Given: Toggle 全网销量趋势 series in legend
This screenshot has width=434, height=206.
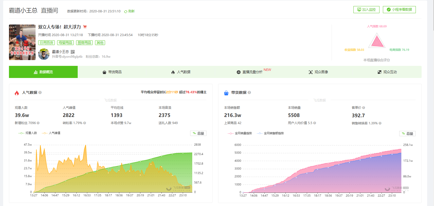Looking at the screenshot, I should pos(240,133).
